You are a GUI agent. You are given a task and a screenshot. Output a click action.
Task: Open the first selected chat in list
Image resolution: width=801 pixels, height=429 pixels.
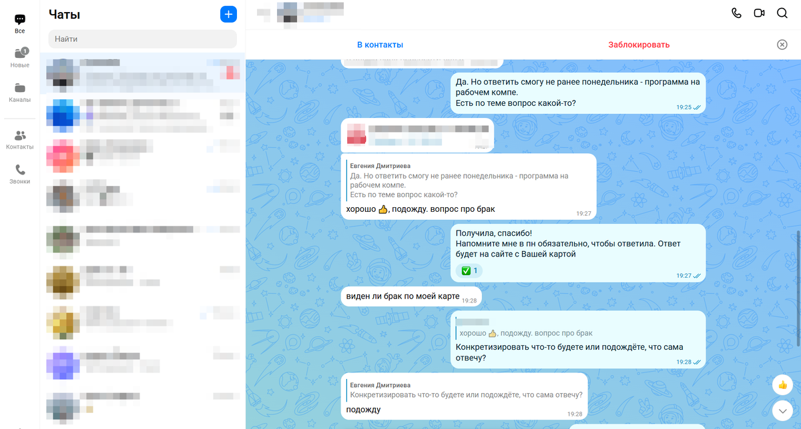(x=142, y=73)
